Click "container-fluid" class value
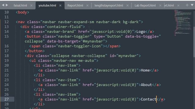This screenshot has width=195, height=109. [64, 27]
